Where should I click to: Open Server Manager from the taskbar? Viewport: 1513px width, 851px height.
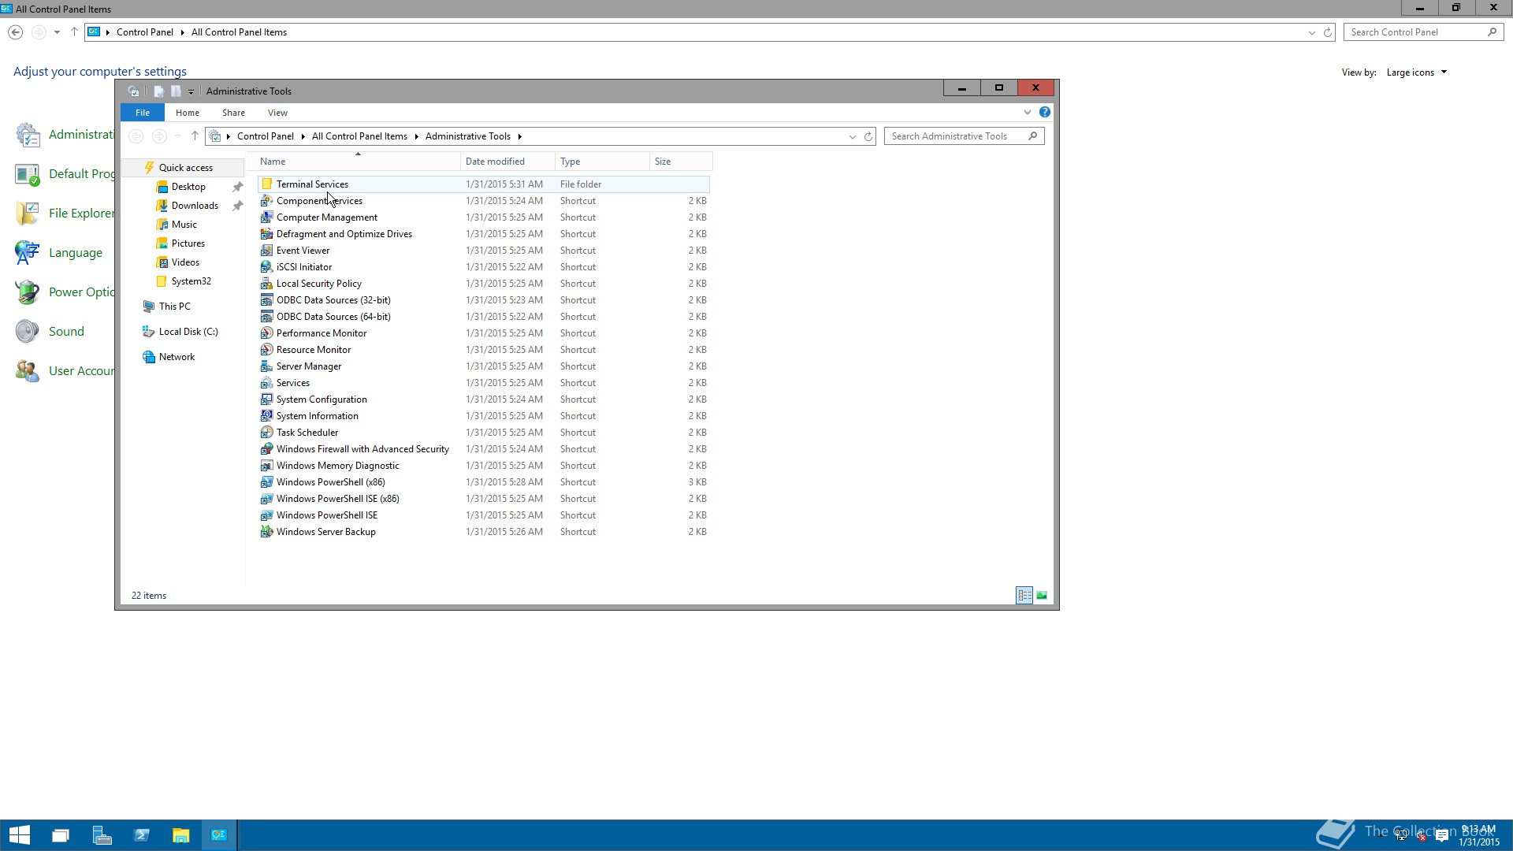102,835
